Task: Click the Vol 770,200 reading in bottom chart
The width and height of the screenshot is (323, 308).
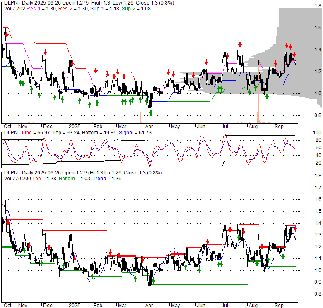Action: [x=17, y=179]
